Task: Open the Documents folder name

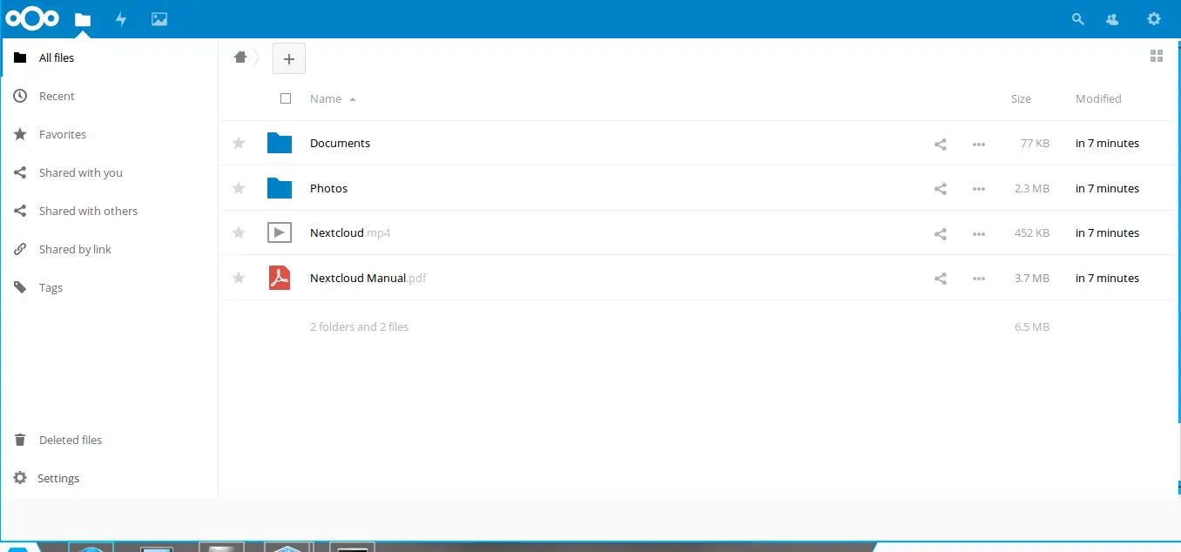Action: (x=340, y=143)
